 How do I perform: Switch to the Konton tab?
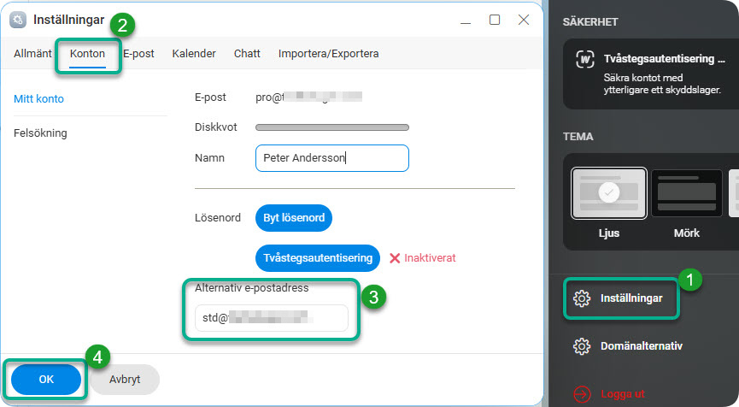[x=87, y=54]
